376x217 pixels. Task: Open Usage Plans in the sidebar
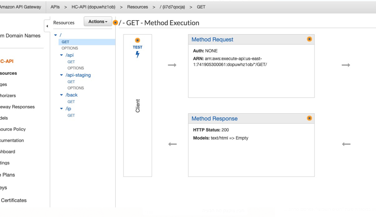(7, 175)
